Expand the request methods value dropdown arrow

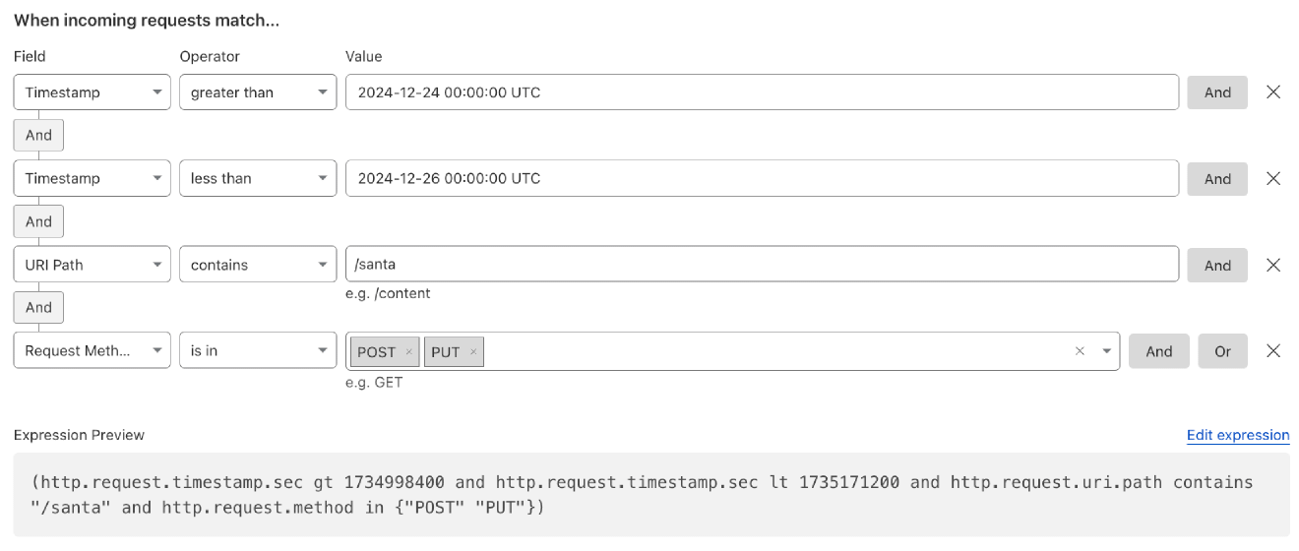1106,351
